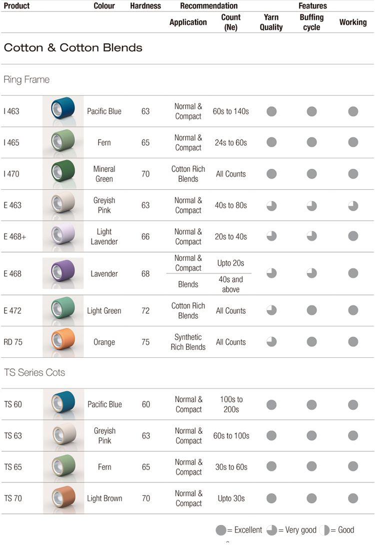375x548 pixels.
Task: Click the Buffing cycle column header
Action: [311, 22]
